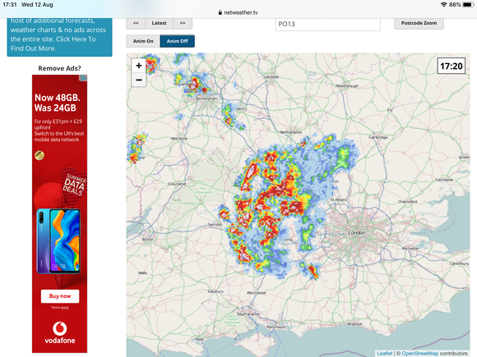This screenshot has width=477, height=357.
Task: Click the Buy now ad button
Action: point(60,296)
